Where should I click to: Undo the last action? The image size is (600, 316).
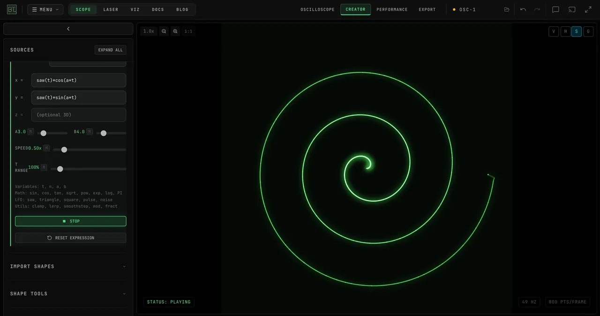[523, 9]
